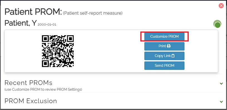Select the PROM QR code image
The width and height of the screenshot is (227, 110).
pyautogui.click(x=58, y=51)
